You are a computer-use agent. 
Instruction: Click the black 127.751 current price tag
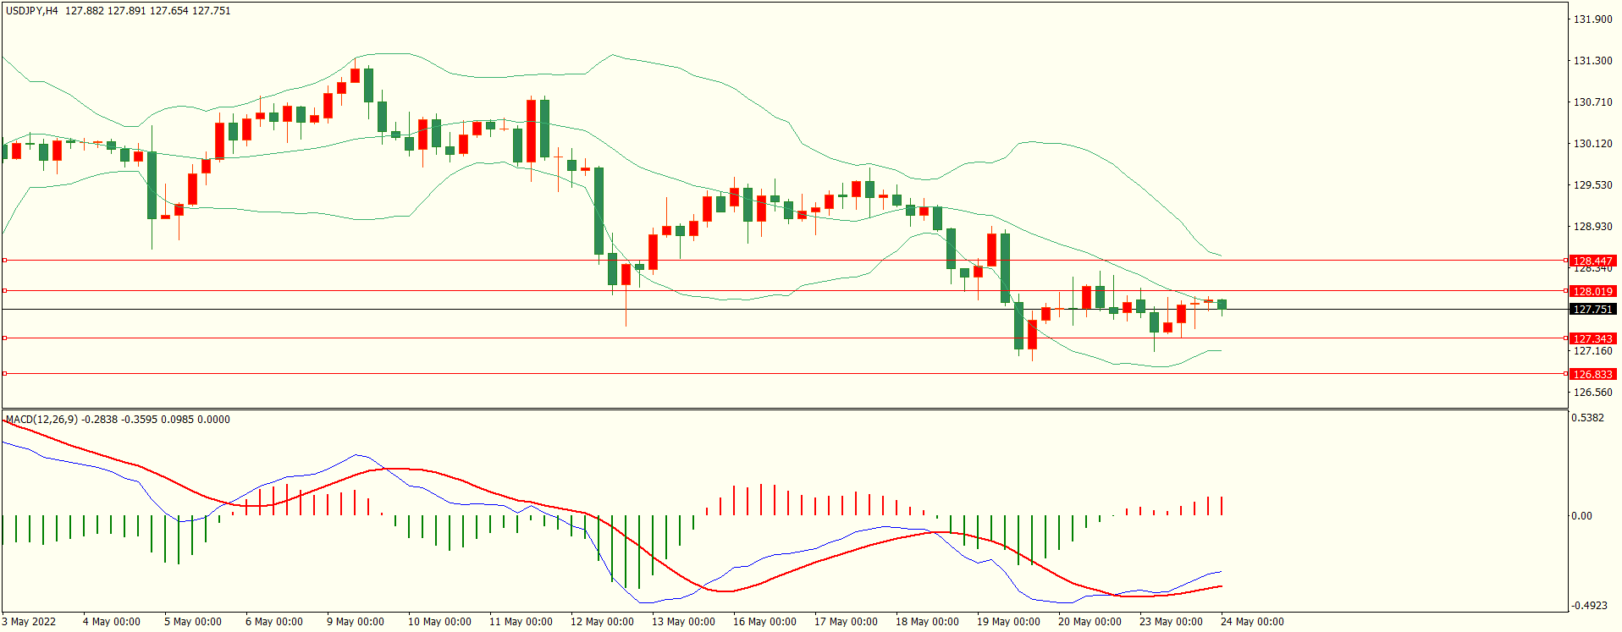tap(1592, 310)
